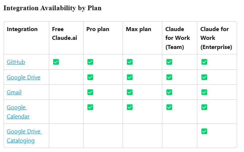The width and height of the screenshot is (244, 152).
Task: Click the Integration Availability by Plan heading
Action: click(52, 8)
